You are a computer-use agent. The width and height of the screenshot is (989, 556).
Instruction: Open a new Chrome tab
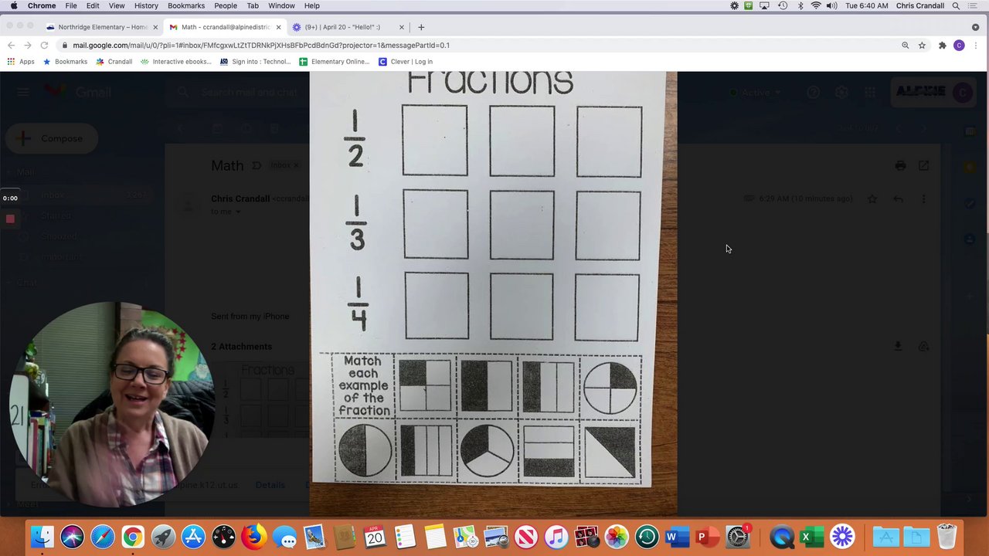click(x=421, y=27)
